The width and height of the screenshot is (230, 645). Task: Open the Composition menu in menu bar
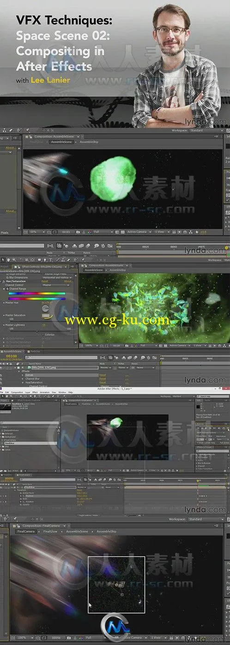[x=17, y=392]
